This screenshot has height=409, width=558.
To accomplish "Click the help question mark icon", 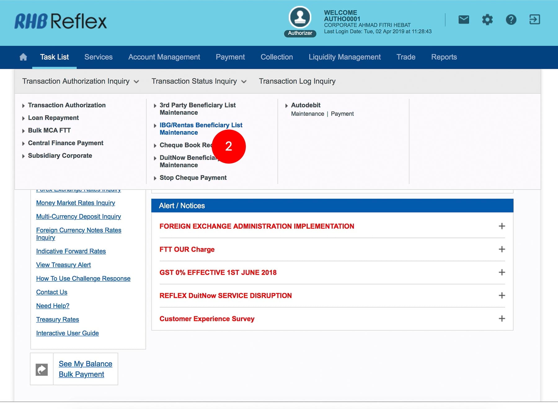I will 511,20.
